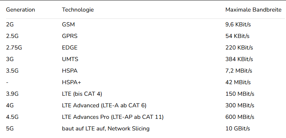The height and width of the screenshot is (138, 286).
Task: Click baut auf LTE auf, Network Slicing
Action: (x=106, y=129)
